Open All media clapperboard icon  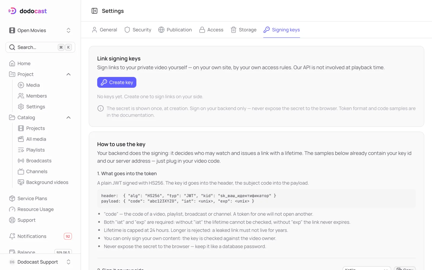(x=21, y=139)
